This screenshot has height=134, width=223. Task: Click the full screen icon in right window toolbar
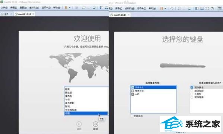point(207,9)
